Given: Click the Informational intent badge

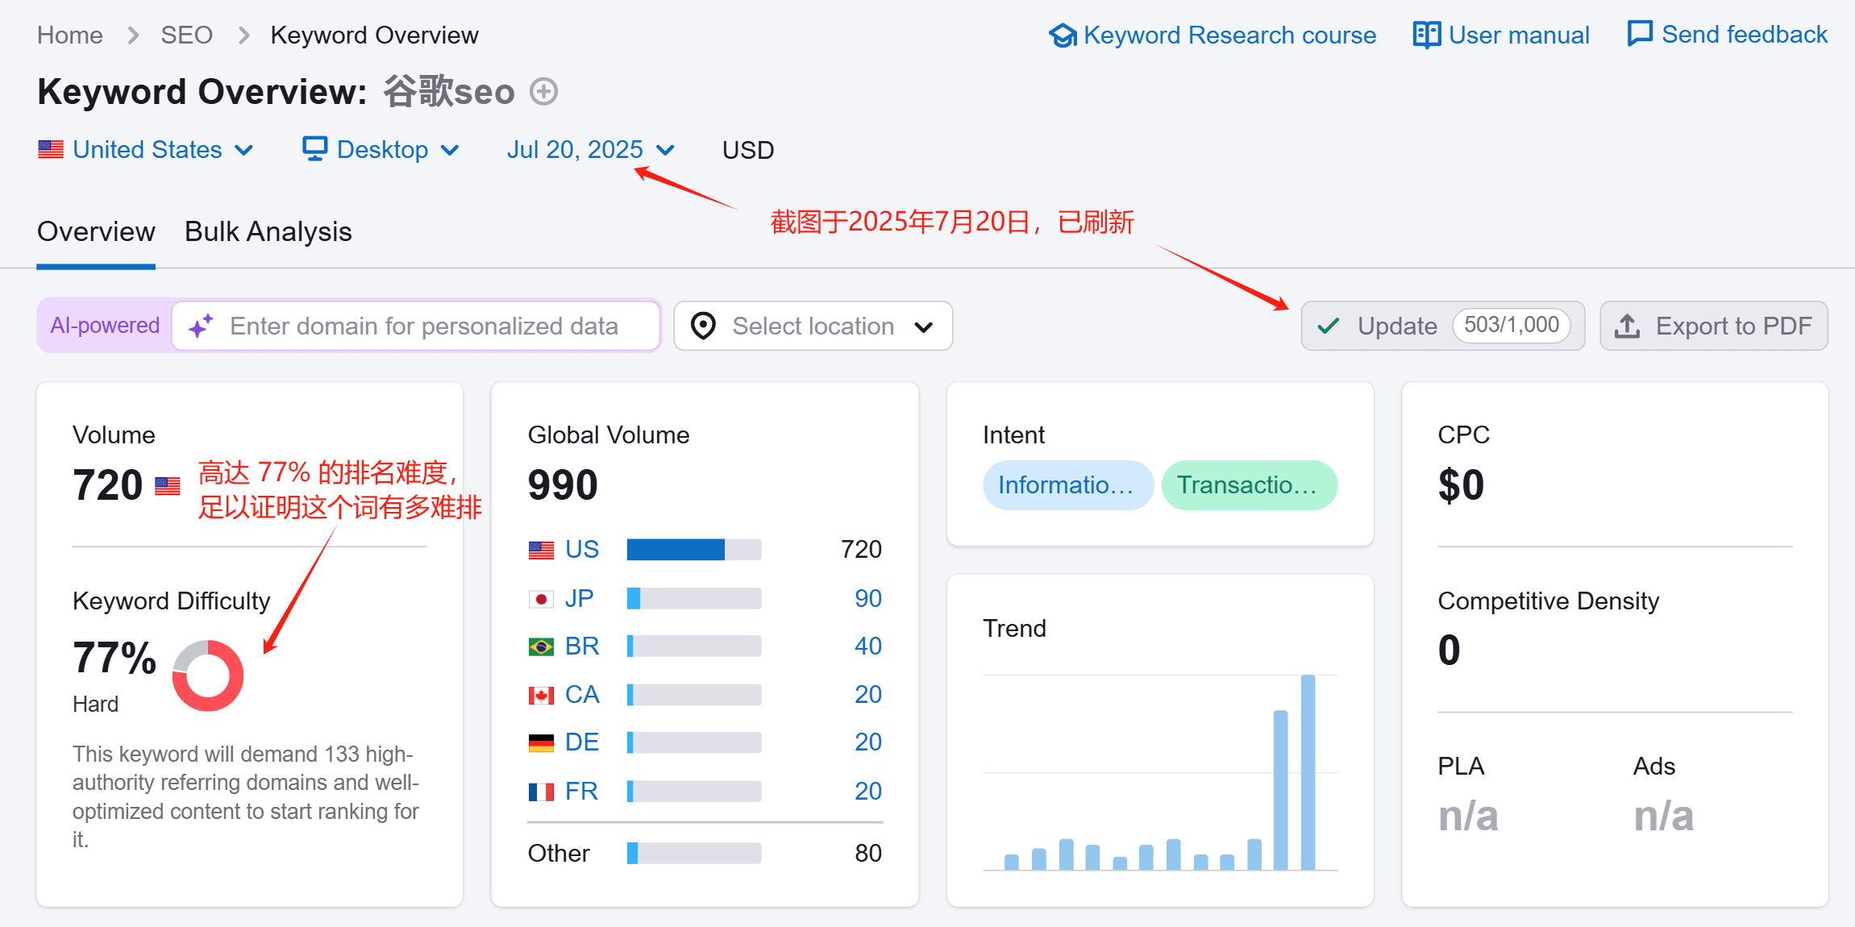Looking at the screenshot, I should coord(1067,485).
